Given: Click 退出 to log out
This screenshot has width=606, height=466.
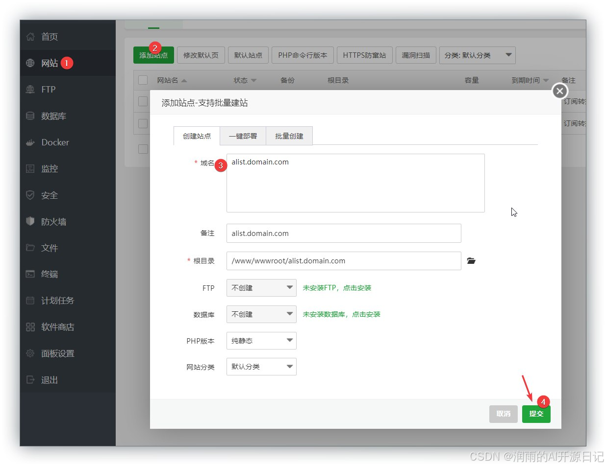Looking at the screenshot, I should [50, 380].
